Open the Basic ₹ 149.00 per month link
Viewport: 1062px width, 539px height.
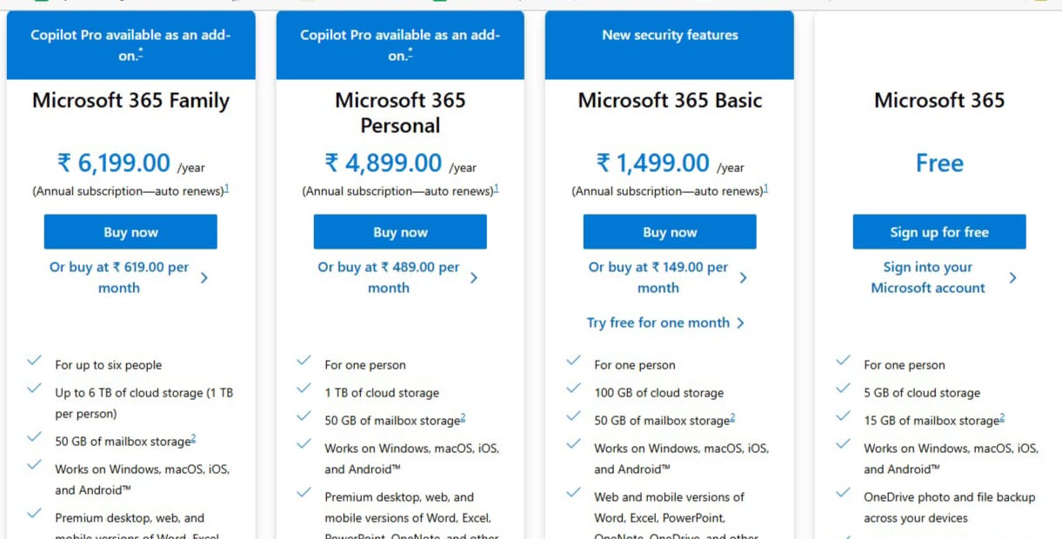coord(658,277)
